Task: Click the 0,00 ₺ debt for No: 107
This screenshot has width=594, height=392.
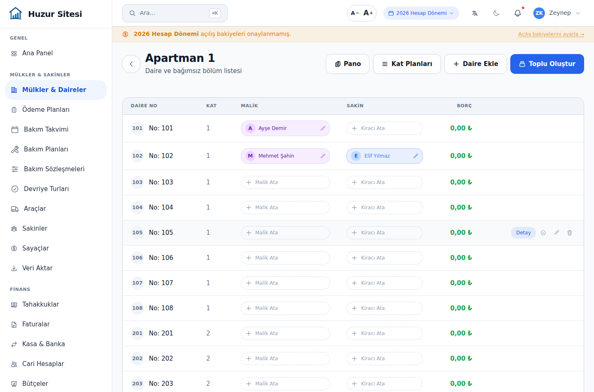Action: (x=461, y=283)
